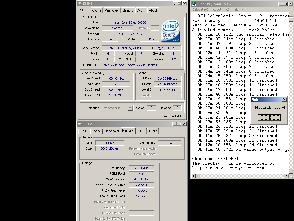Screen dimensions: 294x221
Task: Open the Calculate(C) menu in Super PI
Action: (201, 9)
